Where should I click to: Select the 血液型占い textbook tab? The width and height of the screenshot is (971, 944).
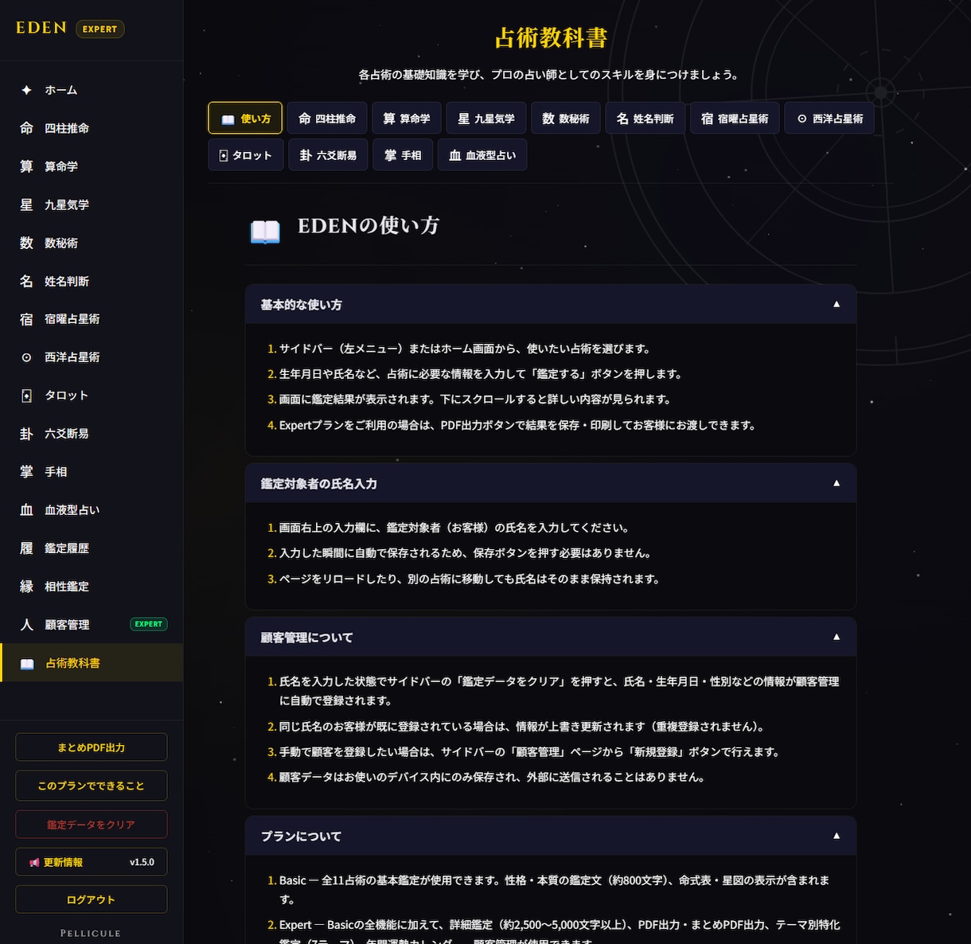click(x=482, y=155)
